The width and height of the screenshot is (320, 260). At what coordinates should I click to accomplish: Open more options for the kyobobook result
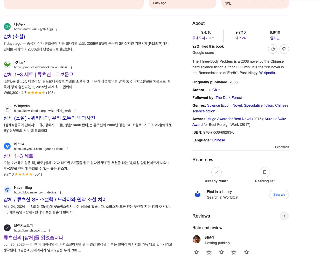tap(71, 67)
